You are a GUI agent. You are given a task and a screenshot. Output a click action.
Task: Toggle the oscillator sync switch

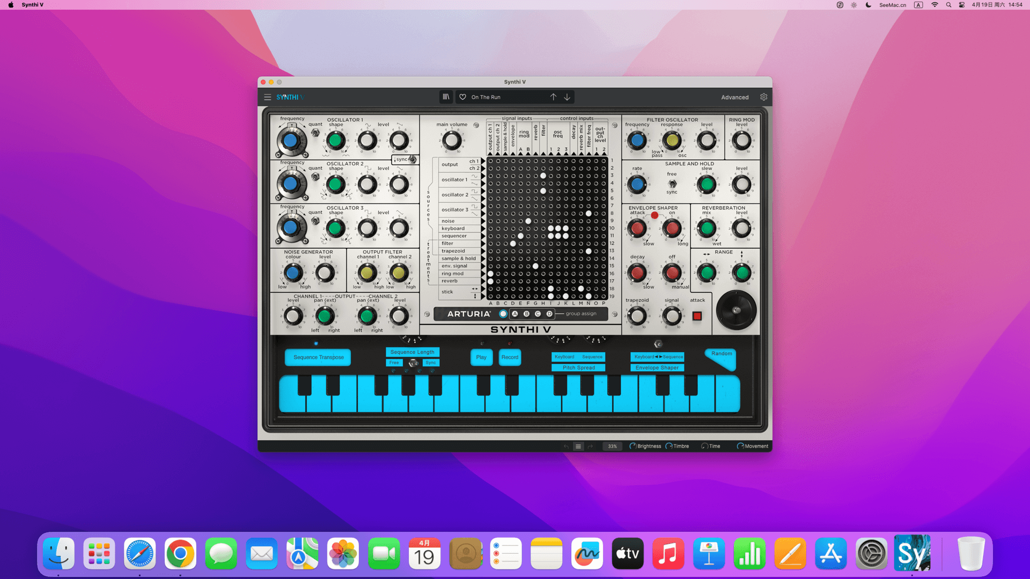click(x=412, y=159)
